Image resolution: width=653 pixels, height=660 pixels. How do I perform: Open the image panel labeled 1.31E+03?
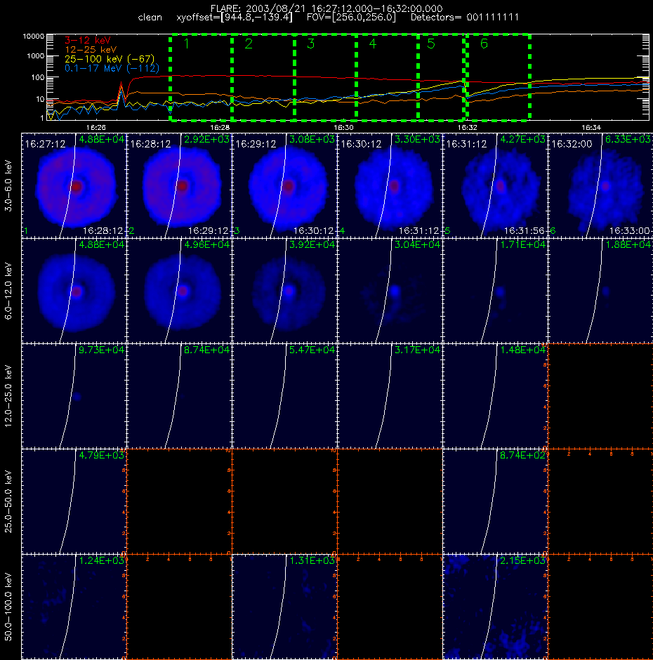point(284,607)
